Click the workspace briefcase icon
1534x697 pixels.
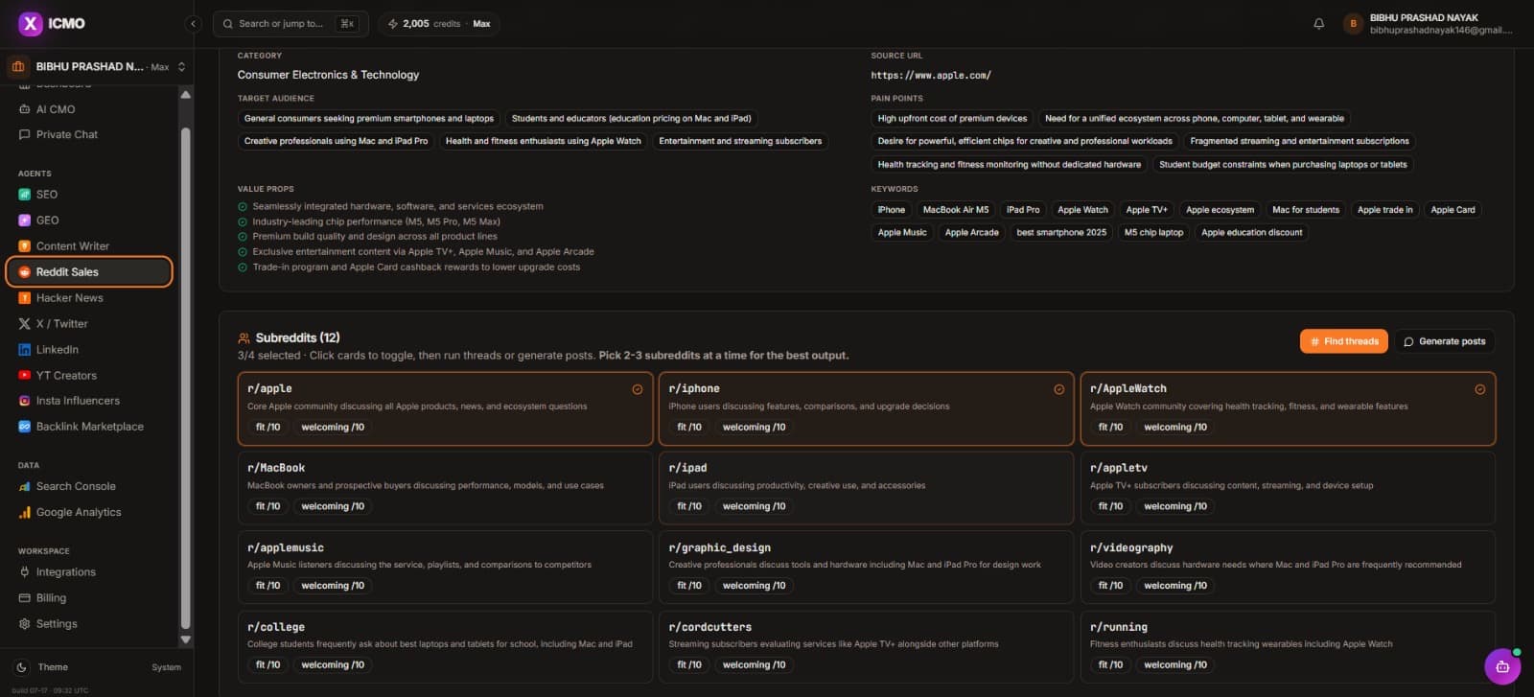18,66
